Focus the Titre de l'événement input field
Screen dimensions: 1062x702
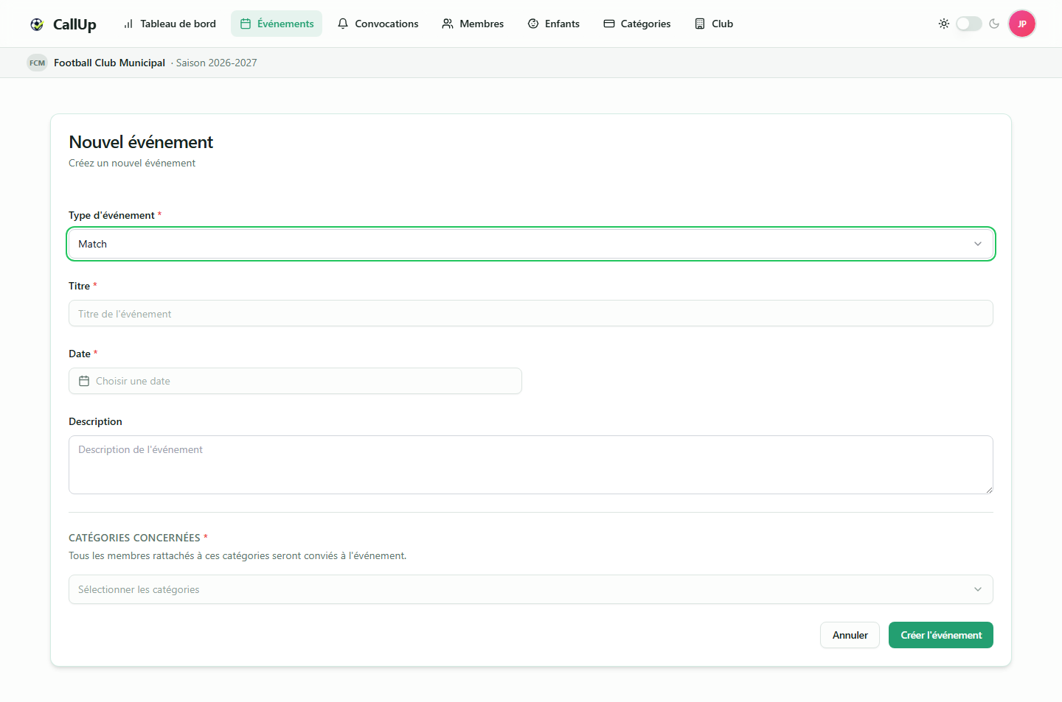click(531, 313)
